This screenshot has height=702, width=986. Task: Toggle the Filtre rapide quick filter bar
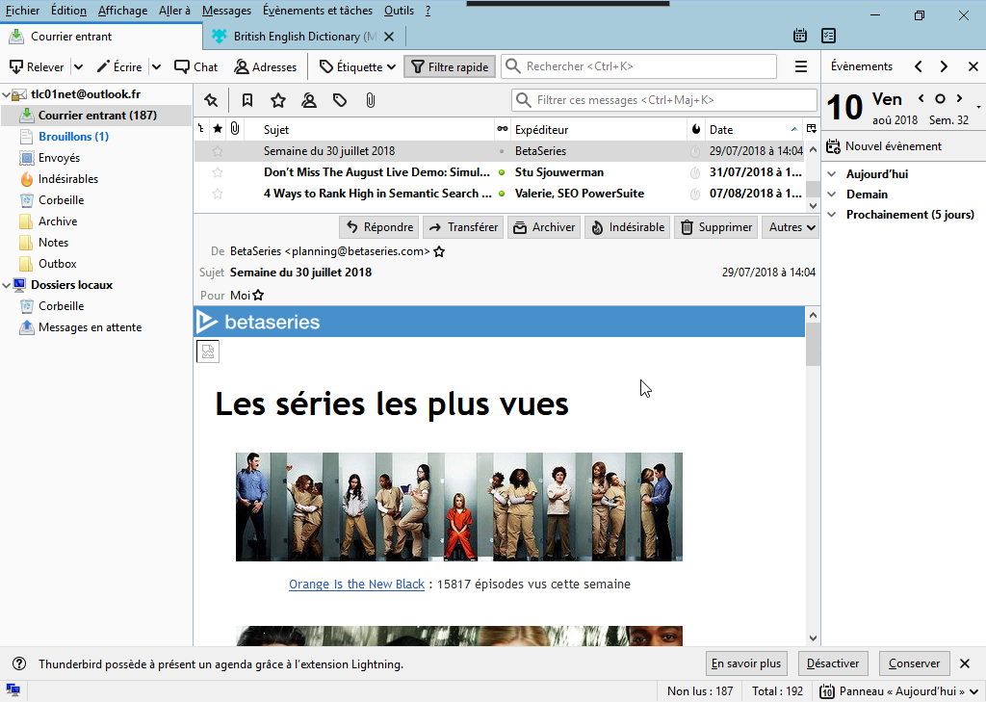pyautogui.click(x=450, y=66)
